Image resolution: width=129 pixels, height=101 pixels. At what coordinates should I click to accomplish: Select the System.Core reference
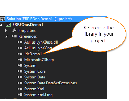tap(35, 71)
